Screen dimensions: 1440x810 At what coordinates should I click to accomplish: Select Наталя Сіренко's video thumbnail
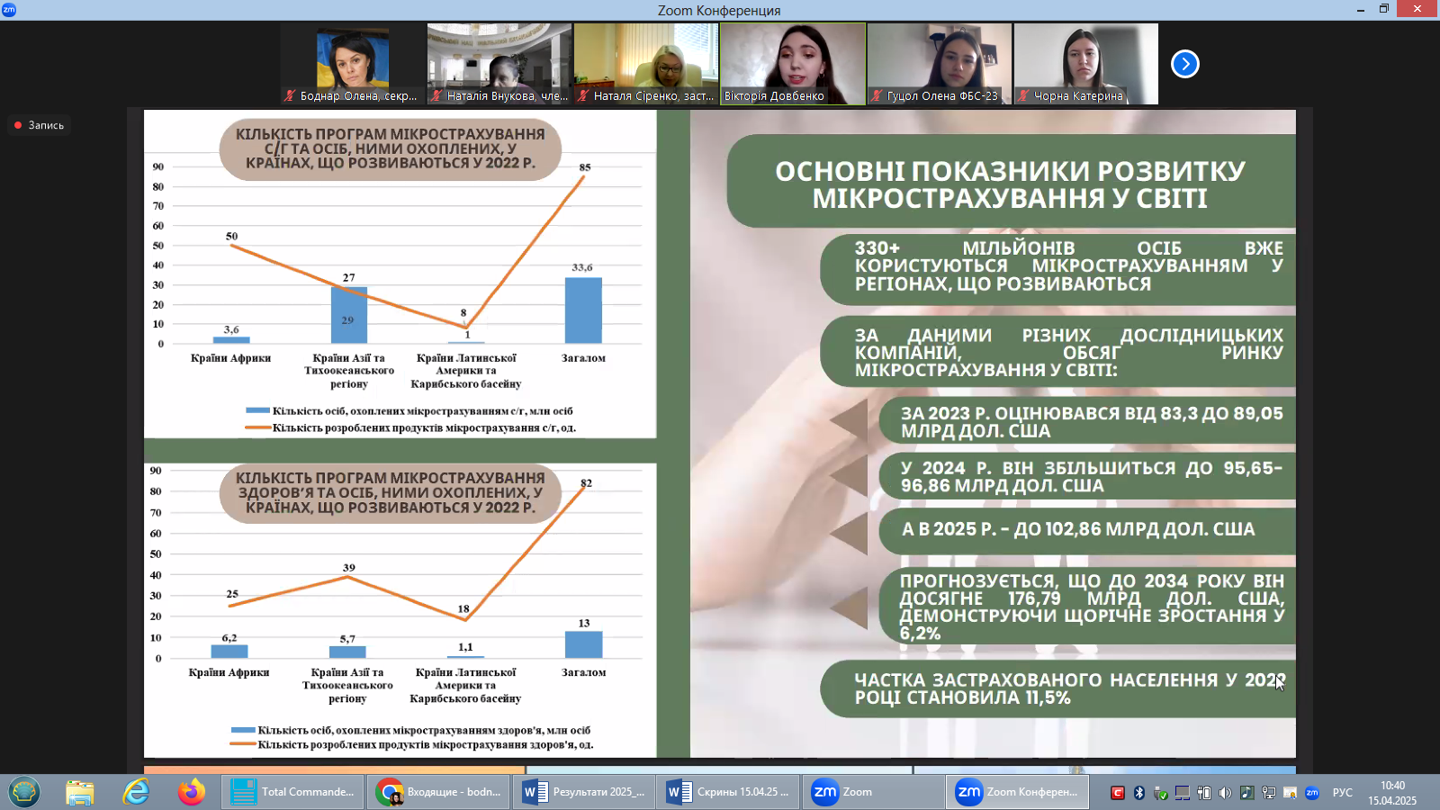coord(646,64)
